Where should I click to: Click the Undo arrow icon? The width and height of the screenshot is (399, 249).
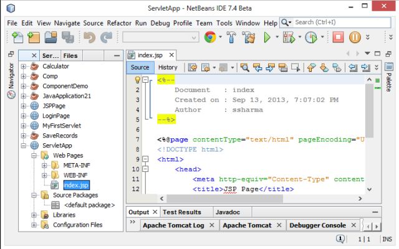coord(89,37)
